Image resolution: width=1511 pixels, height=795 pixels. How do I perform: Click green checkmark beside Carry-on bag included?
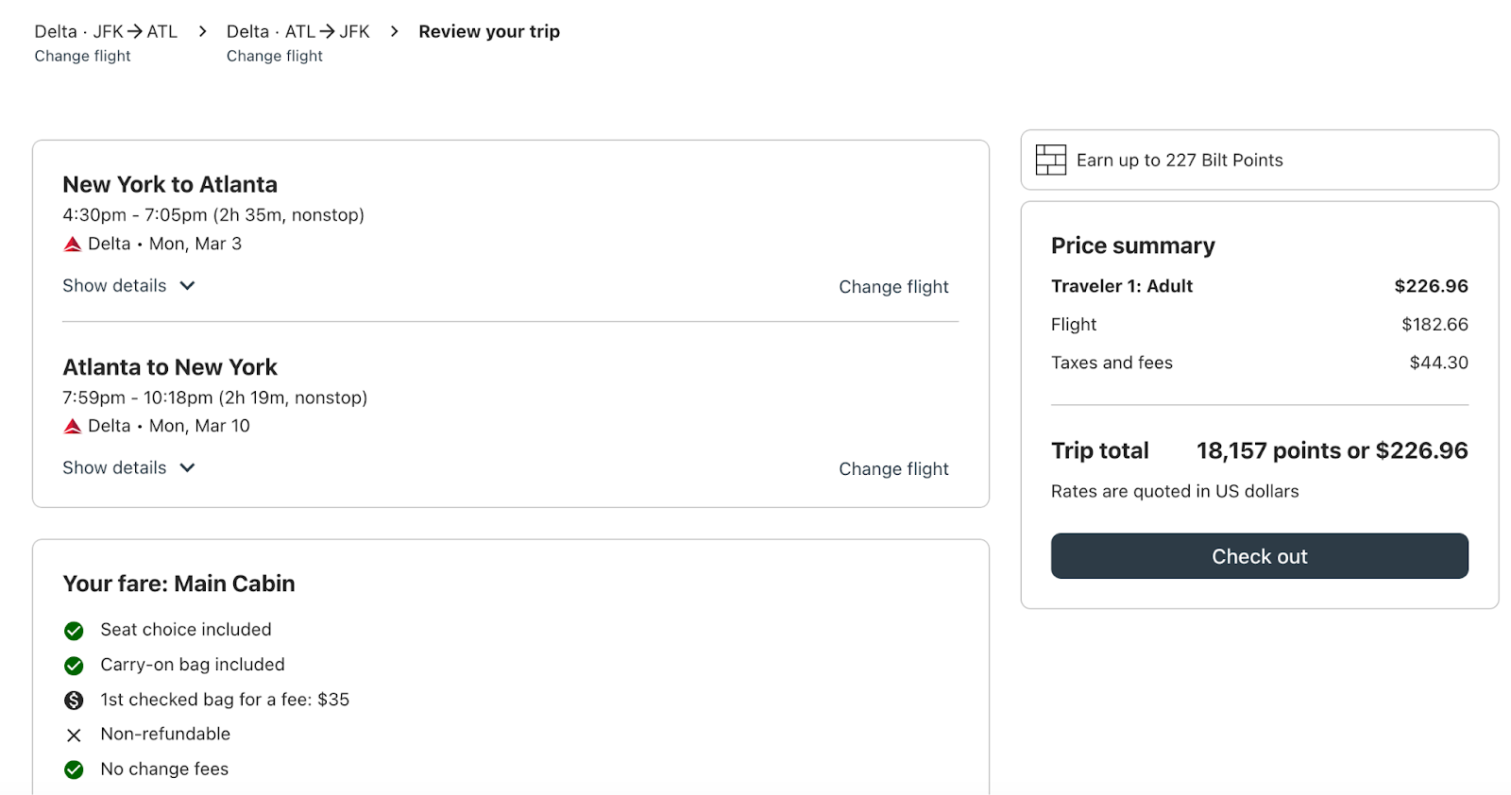[x=74, y=666]
